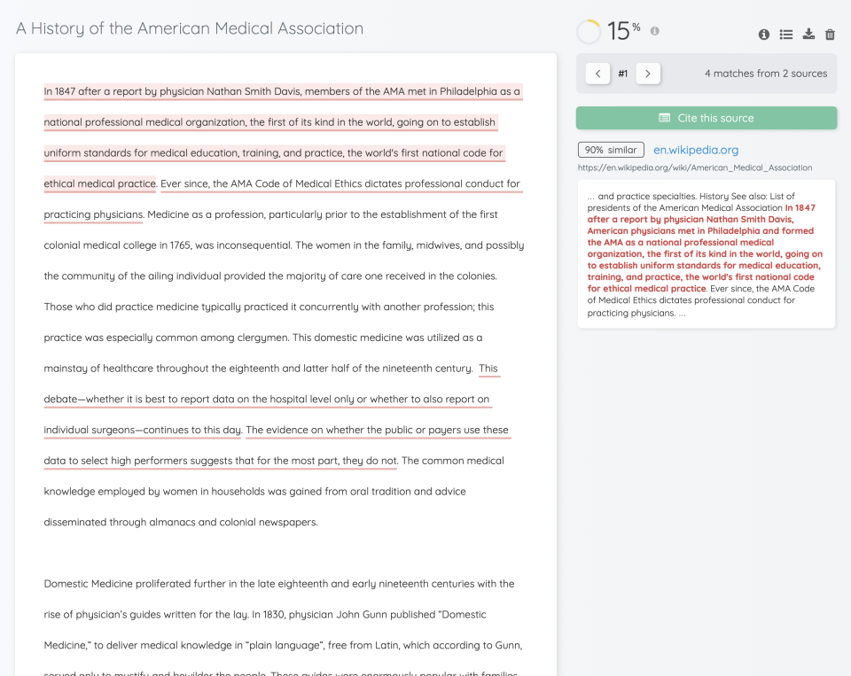Select the highlighted 'This debate' match text
The width and height of the screenshot is (851, 676).
pyautogui.click(x=266, y=400)
